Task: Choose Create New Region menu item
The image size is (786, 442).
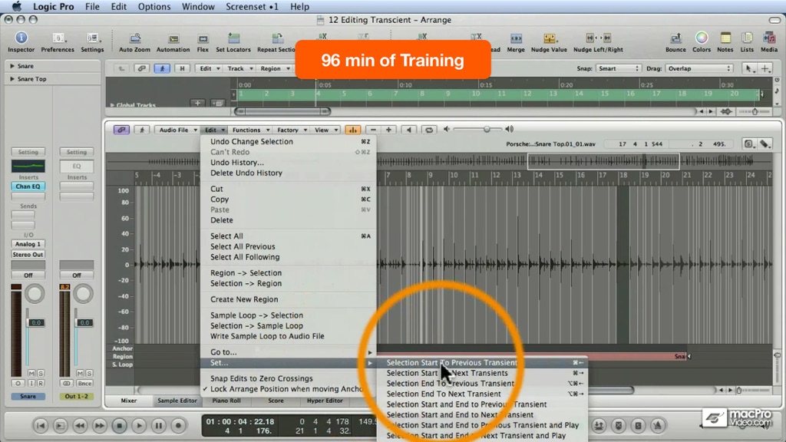Action: tap(289, 299)
